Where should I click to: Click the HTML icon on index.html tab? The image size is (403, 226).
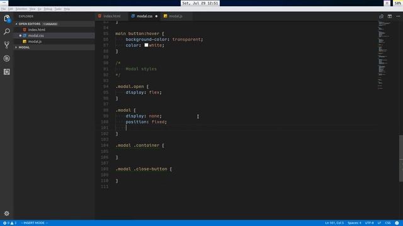point(99,16)
